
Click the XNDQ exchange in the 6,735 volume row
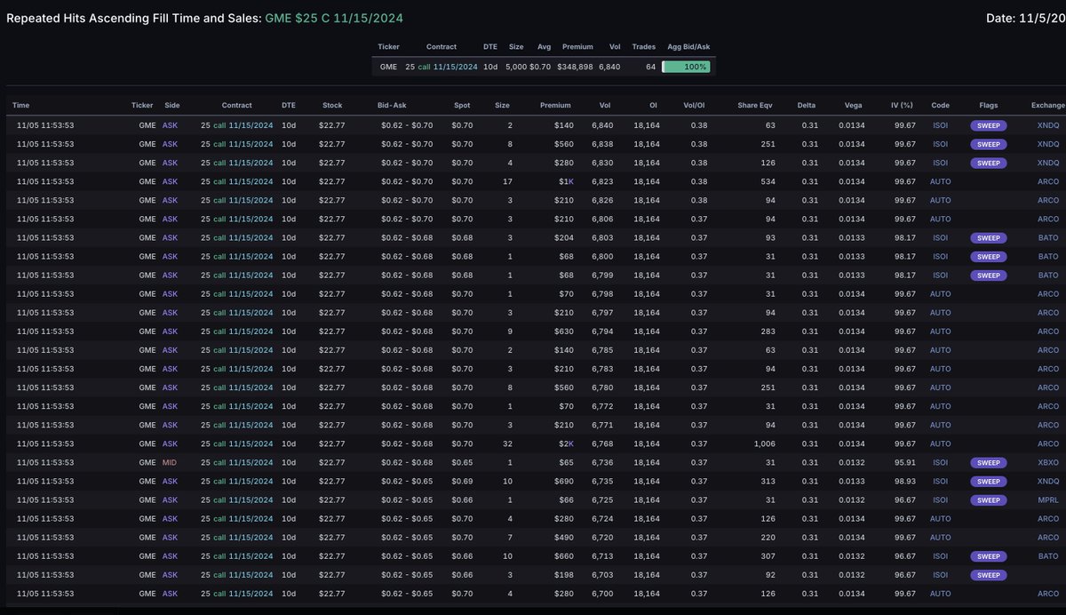point(1048,482)
